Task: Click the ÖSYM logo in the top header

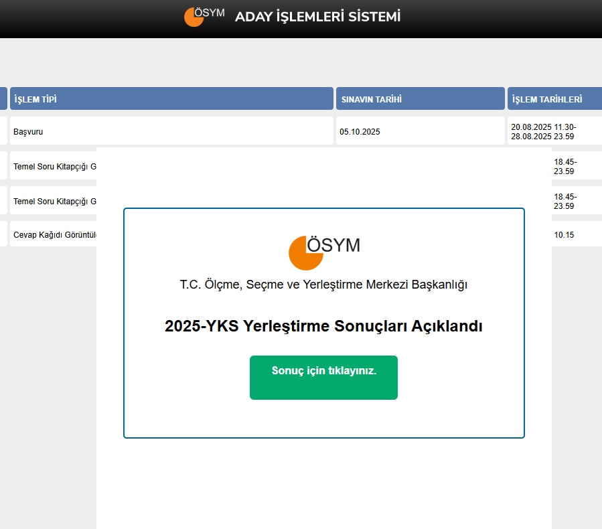Action: click(x=204, y=17)
